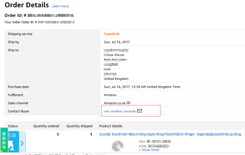Click the Status column header
This screenshot has height=155, width=245.
point(13,126)
